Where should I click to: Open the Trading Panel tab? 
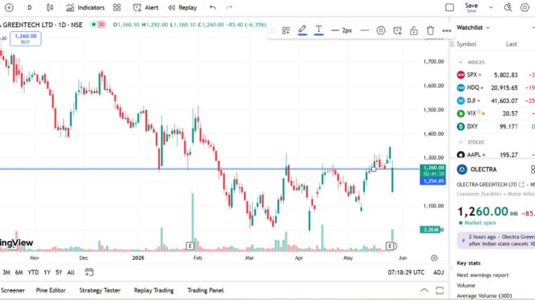(x=206, y=290)
